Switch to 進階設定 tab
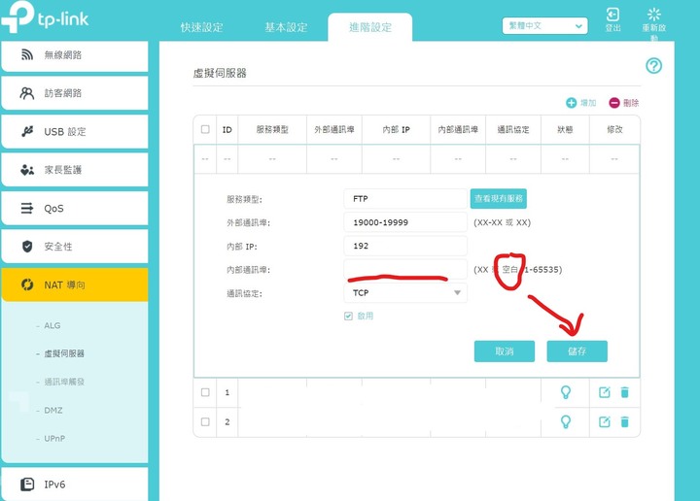The height and width of the screenshot is (501, 700). (x=370, y=27)
